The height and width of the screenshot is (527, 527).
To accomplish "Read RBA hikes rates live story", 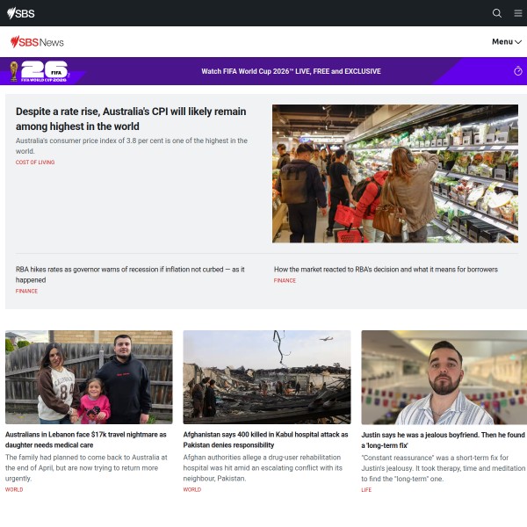I will coord(130,275).
